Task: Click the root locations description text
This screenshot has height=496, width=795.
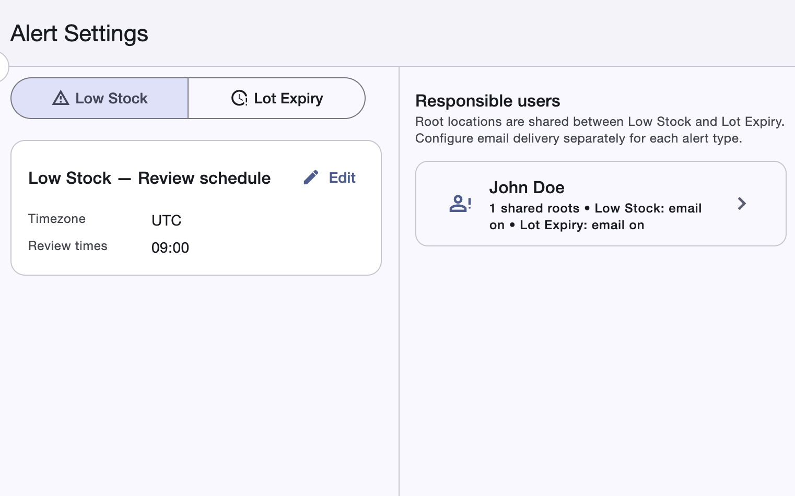Action: click(600, 130)
